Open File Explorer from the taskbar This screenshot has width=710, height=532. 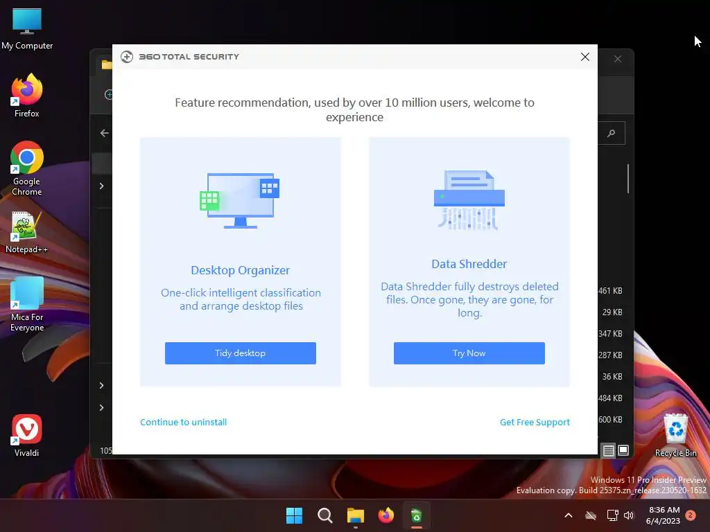click(x=356, y=515)
